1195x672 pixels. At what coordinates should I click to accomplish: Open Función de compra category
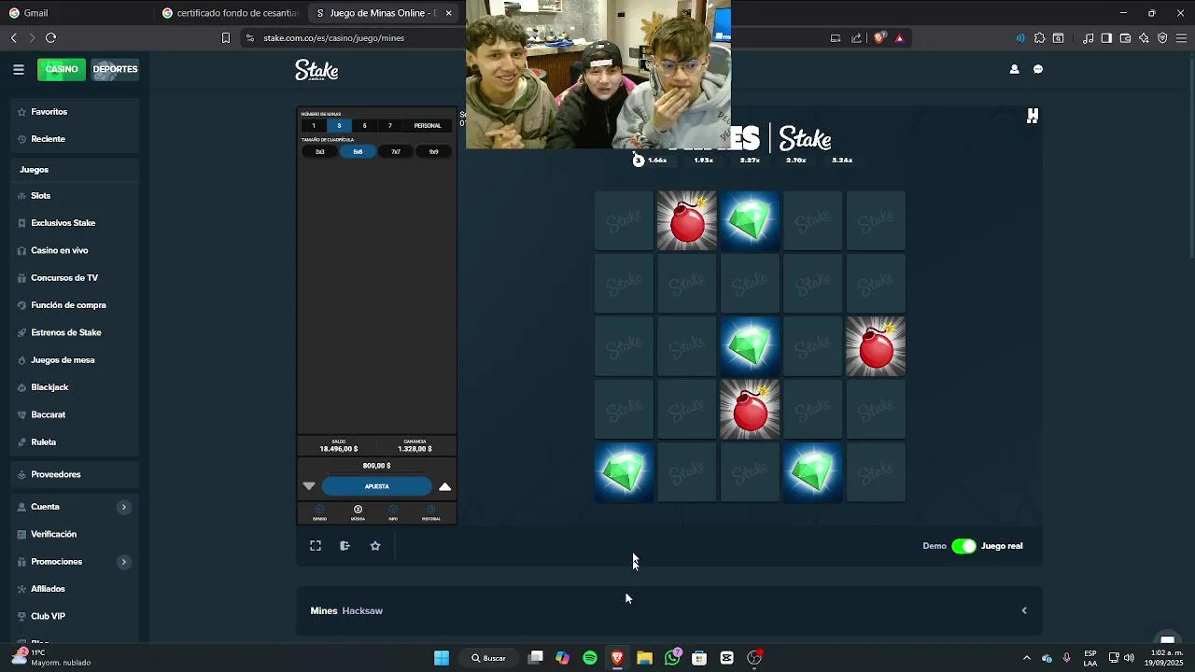(75, 305)
